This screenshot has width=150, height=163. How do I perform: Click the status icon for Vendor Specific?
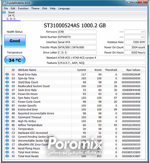pyautogui.click(x=7, y=106)
